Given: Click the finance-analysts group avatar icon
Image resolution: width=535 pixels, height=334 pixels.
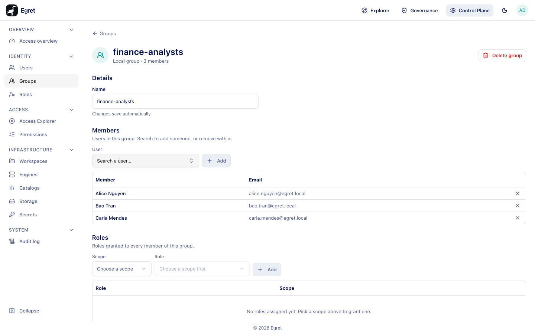Looking at the screenshot, I should 100,55.
